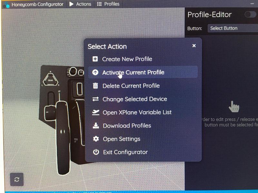Click the Button: label
This screenshot has width=258, height=193.
pos(195,28)
